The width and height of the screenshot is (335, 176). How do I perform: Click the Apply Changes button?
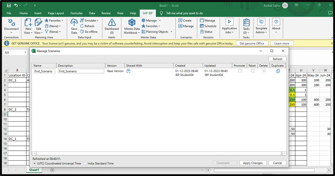pos(253,163)
